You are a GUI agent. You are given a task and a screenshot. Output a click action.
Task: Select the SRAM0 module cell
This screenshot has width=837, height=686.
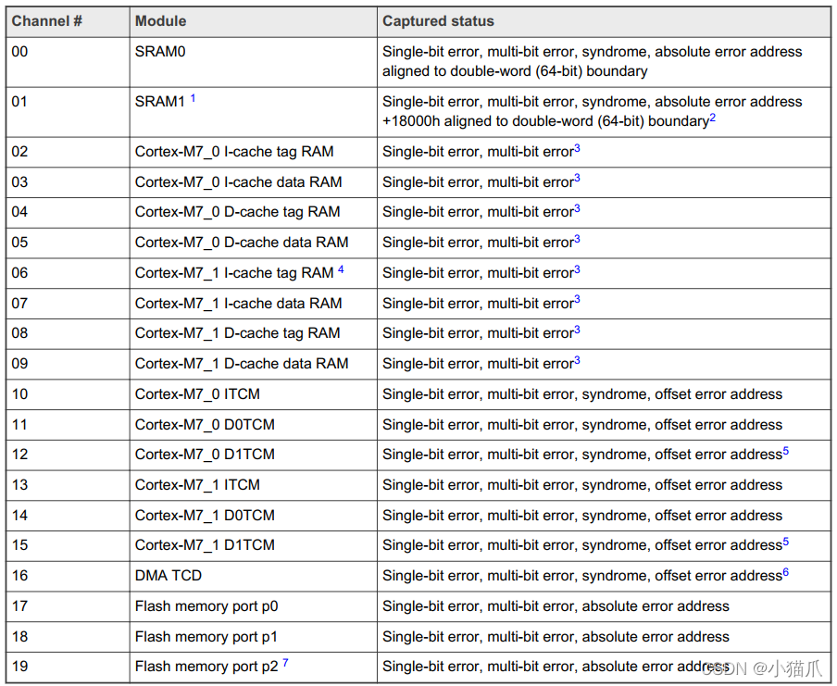pyautogui.click(x=253, y=62)
